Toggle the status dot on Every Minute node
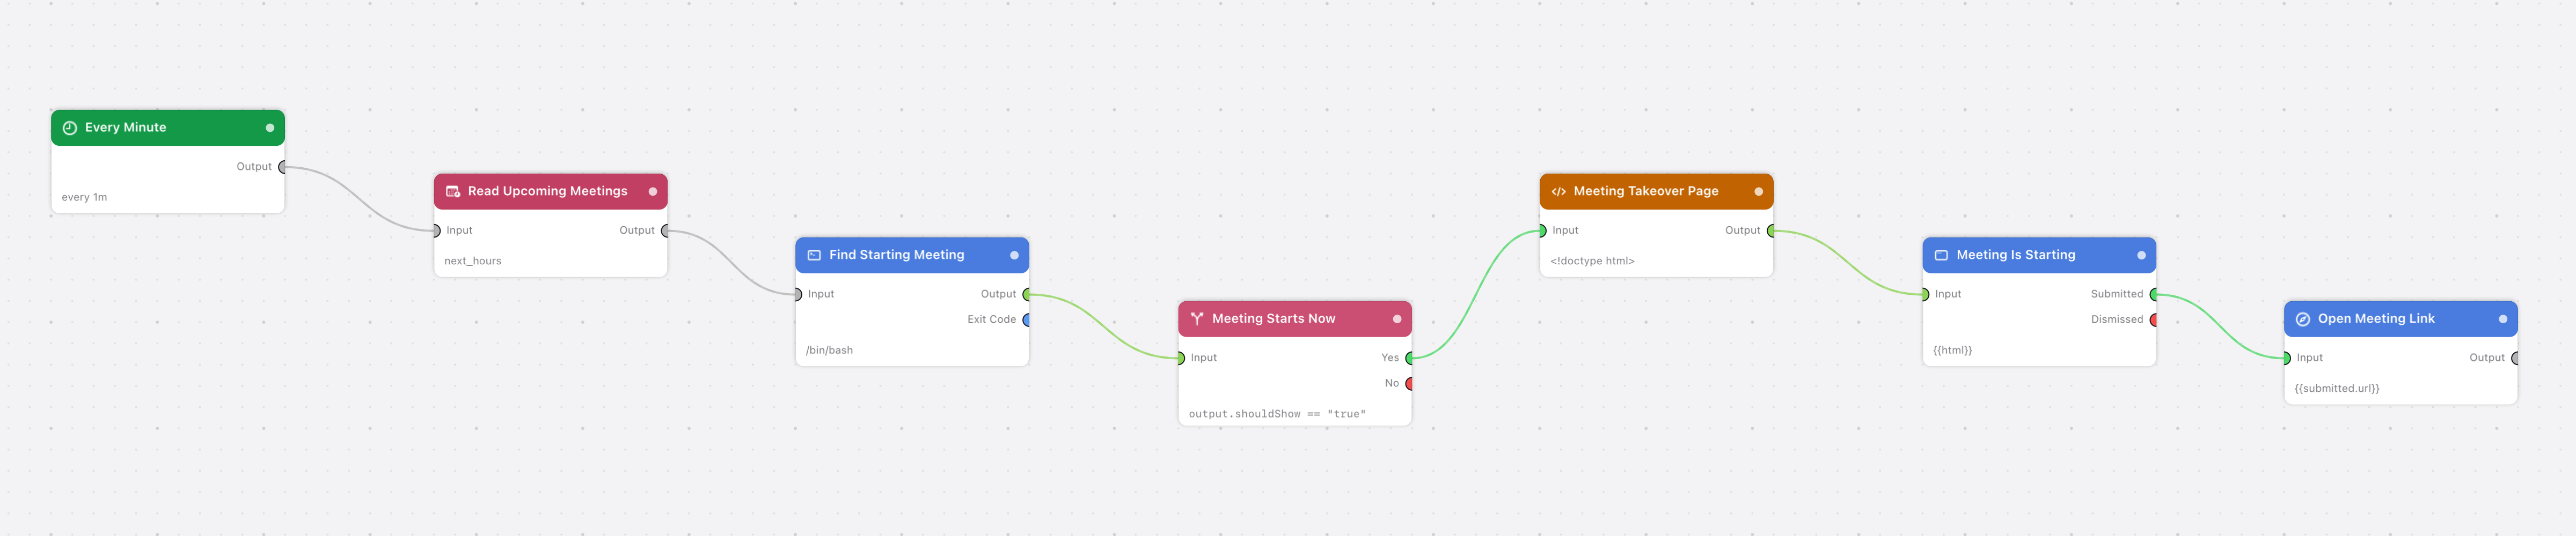 tap(270, 128)
